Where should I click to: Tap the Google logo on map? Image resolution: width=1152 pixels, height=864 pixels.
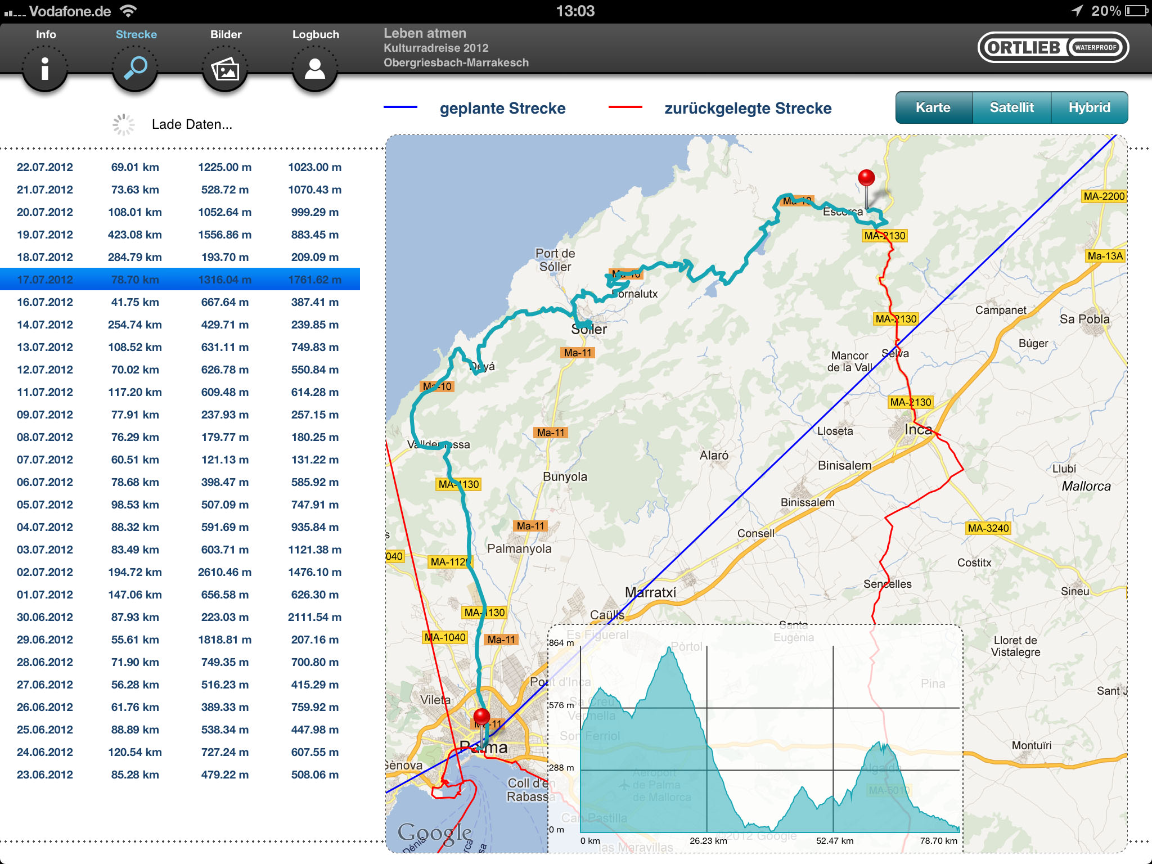point(434,832)
